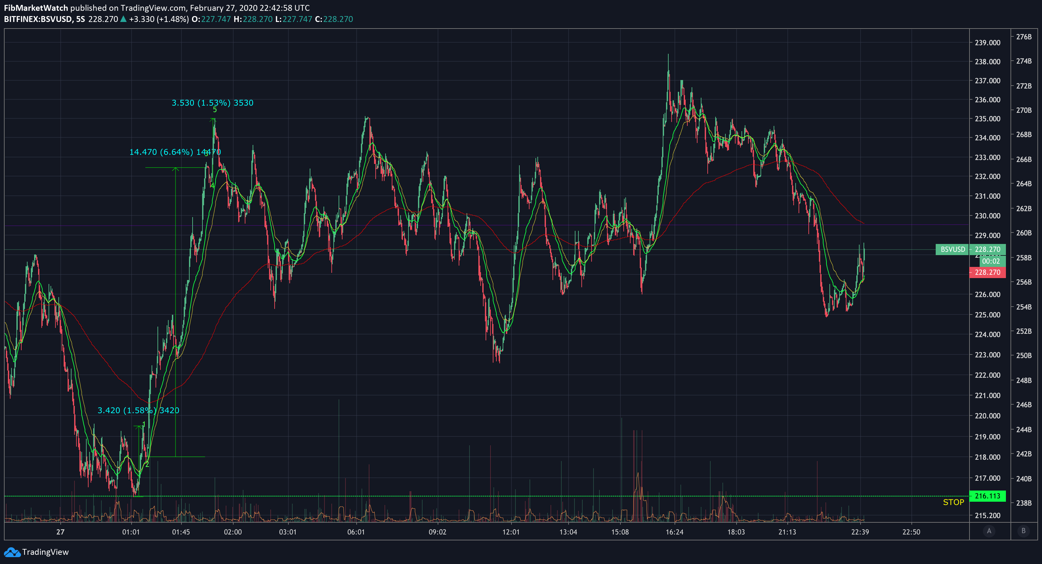Click the 02:00 time axis label
Image resolution: width=1042 pixels, height=564 pixels.
(x=233, y=532)
